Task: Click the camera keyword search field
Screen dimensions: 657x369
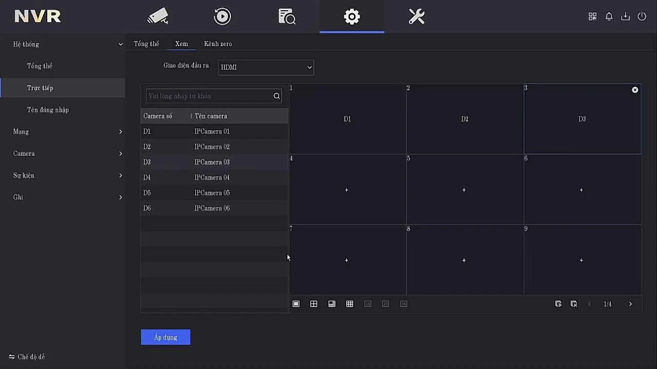Action: 209,96
